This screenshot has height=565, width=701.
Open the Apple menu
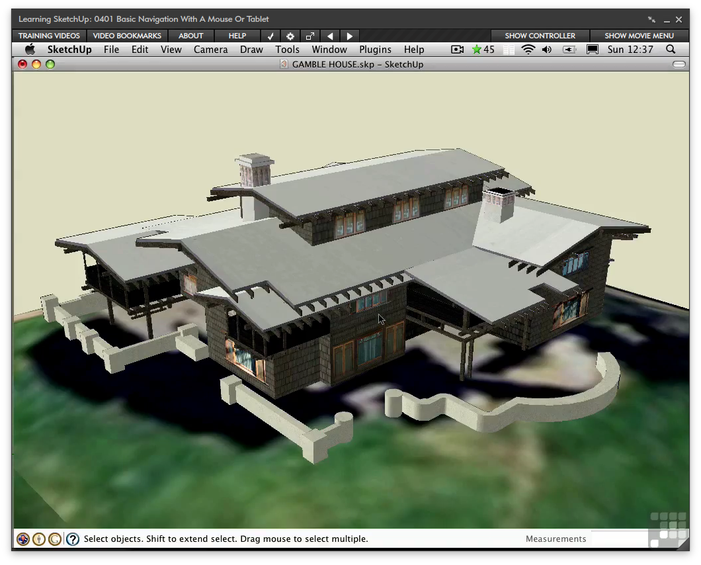click(x=30, y=49)
